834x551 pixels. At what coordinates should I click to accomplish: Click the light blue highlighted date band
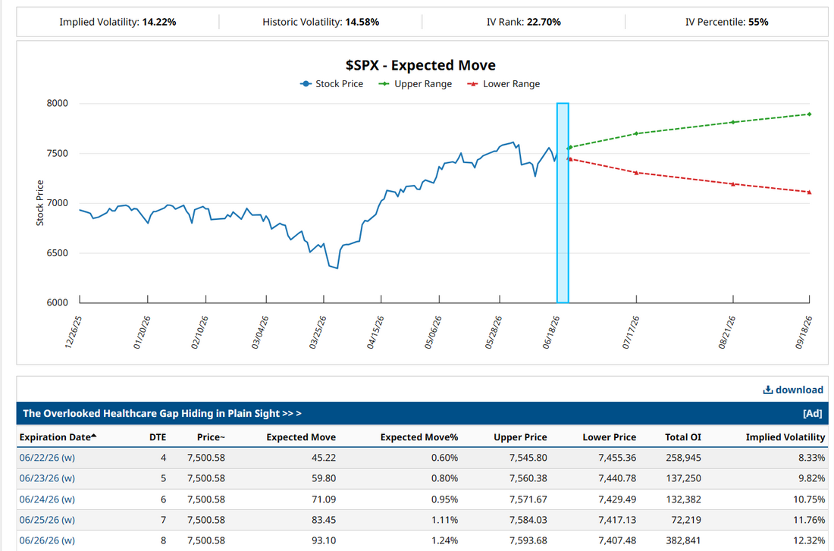(x=563, y=202)
